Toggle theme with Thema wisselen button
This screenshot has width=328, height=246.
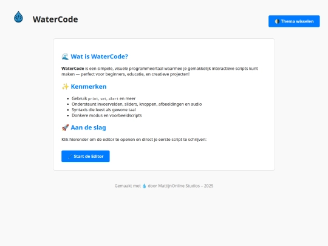(294, 21)
